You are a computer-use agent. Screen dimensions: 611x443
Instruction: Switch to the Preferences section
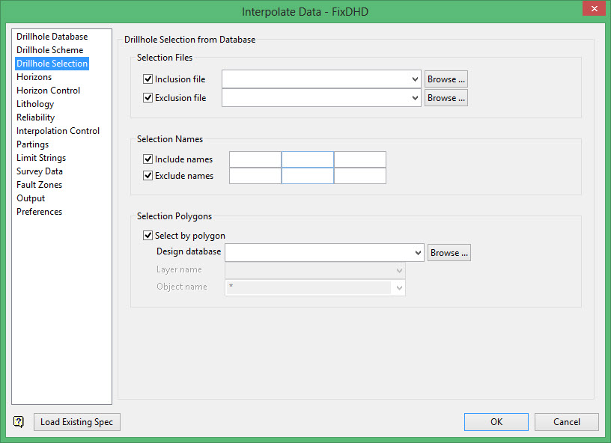pos(40,212)
